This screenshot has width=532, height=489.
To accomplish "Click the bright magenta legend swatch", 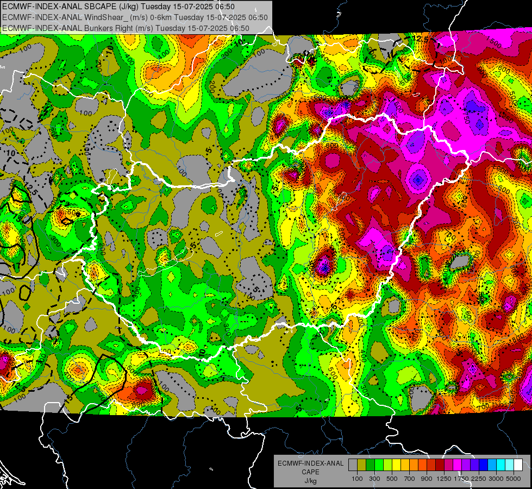I will point(458,465).
